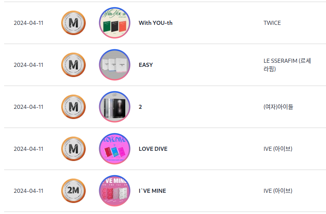Viewport: 326px width, 214px height.
Task: Click the date in the With YOU-th row
Action: [29, 23]
